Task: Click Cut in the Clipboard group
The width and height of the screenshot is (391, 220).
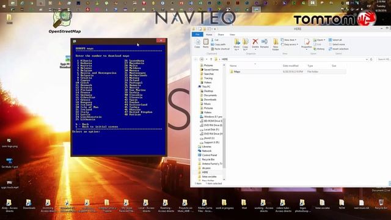Action: pos(214,40)
